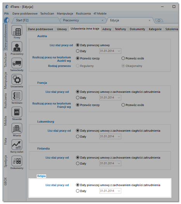Open the Rozliczenia menu
Image resolution: width=181 pixels, height=204 pixels.
pos(83,14)
